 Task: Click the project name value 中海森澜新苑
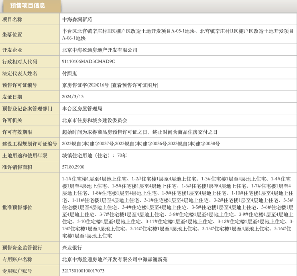click(77, 19)
